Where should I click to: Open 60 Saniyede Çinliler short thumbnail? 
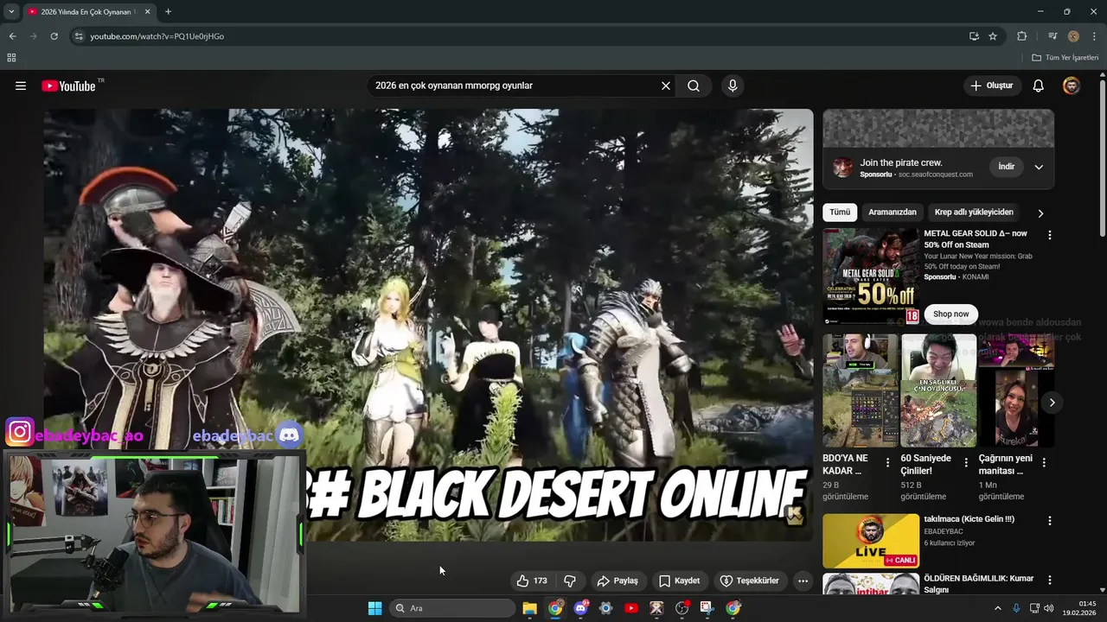pos(938,390)
